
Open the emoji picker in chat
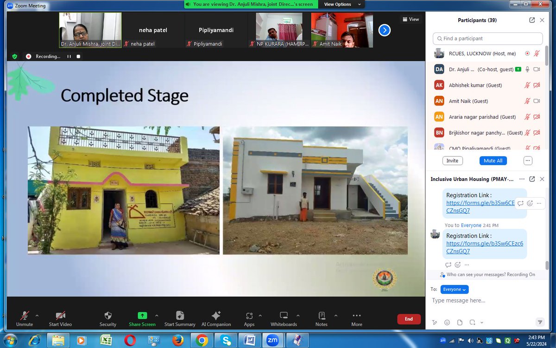447,322
